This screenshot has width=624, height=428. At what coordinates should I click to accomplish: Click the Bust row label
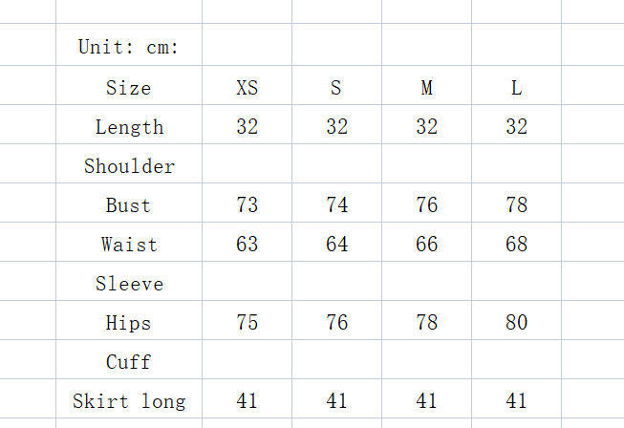(x=129, y=205)
